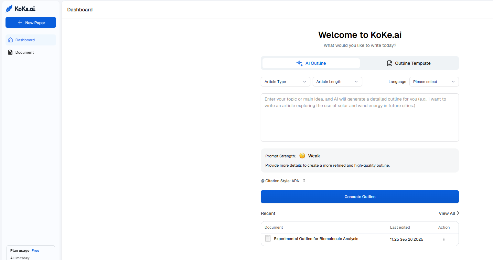Switch to the AI Outline tab
Image resolution: width=493 pixels, height=260 pixels.
pyautogui.click(x=311, y=63)
